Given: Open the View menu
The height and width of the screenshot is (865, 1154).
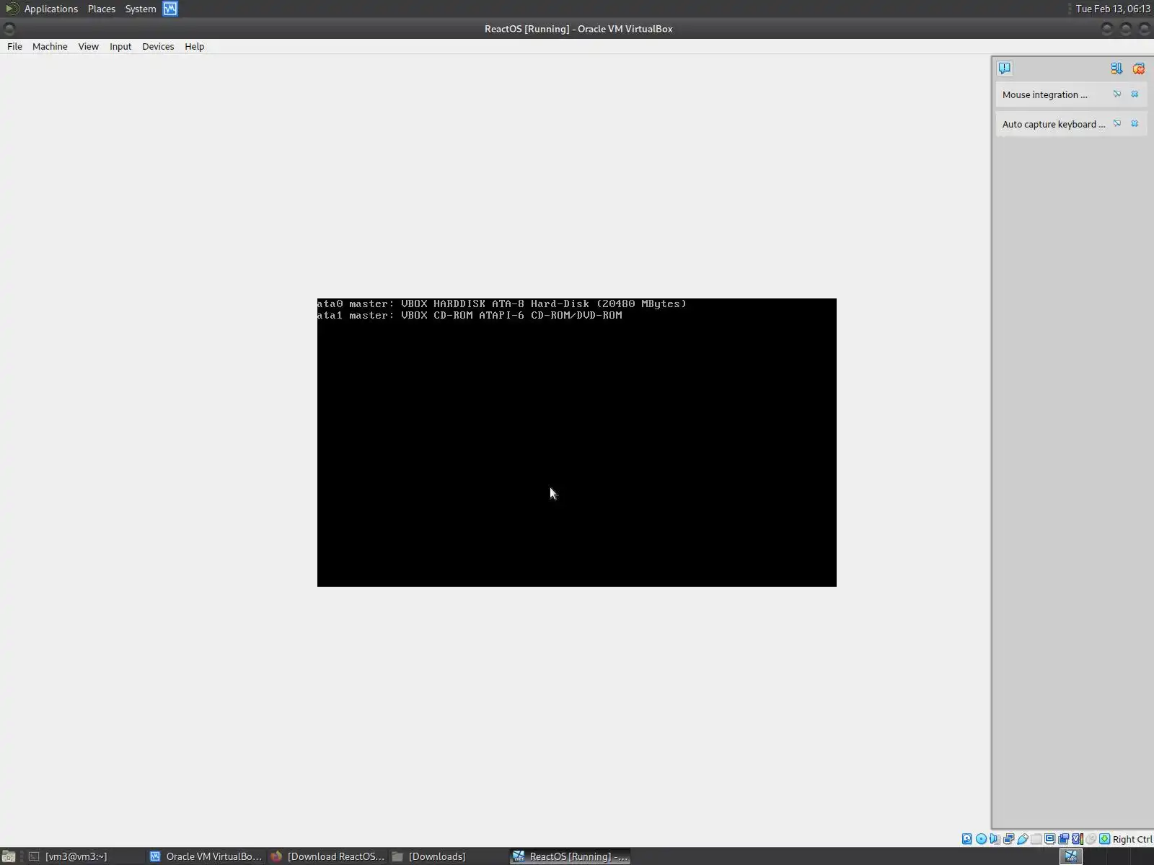Looking at the screenshot, I should (88, 46).
